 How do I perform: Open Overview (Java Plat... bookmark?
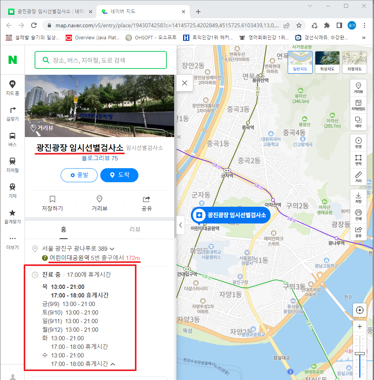[93, 37]
